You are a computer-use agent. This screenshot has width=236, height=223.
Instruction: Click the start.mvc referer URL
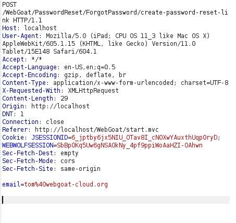(x=97, y=130)
